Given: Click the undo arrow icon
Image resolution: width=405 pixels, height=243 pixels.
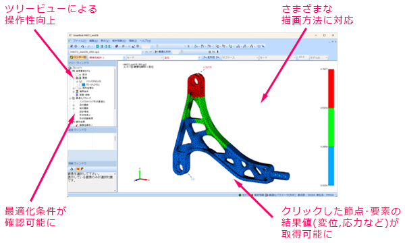Looking at the screenshot, I should click(82, 47).
